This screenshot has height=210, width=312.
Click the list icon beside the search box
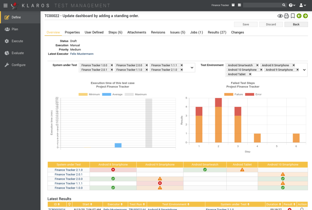coord(239,5)
